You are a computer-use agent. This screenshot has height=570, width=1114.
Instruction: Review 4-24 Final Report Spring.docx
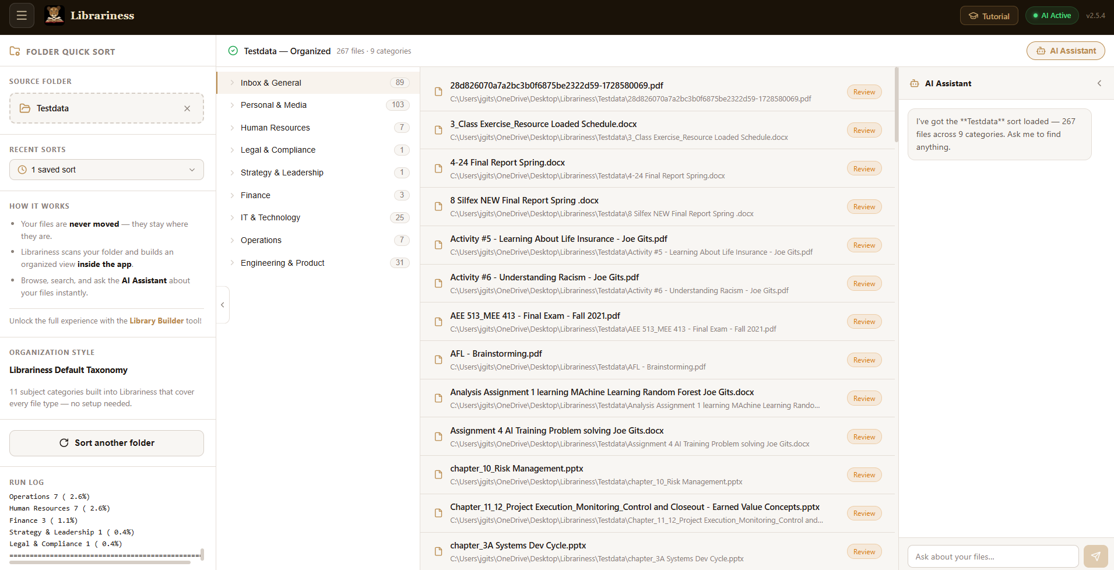[864, 169]
